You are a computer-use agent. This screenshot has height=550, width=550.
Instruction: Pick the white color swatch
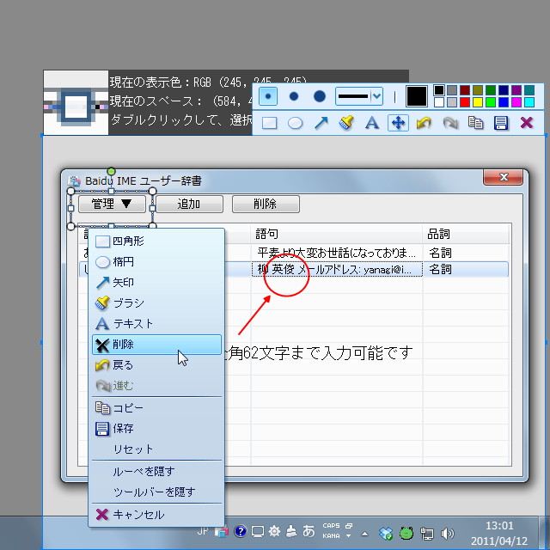[439, 102]
